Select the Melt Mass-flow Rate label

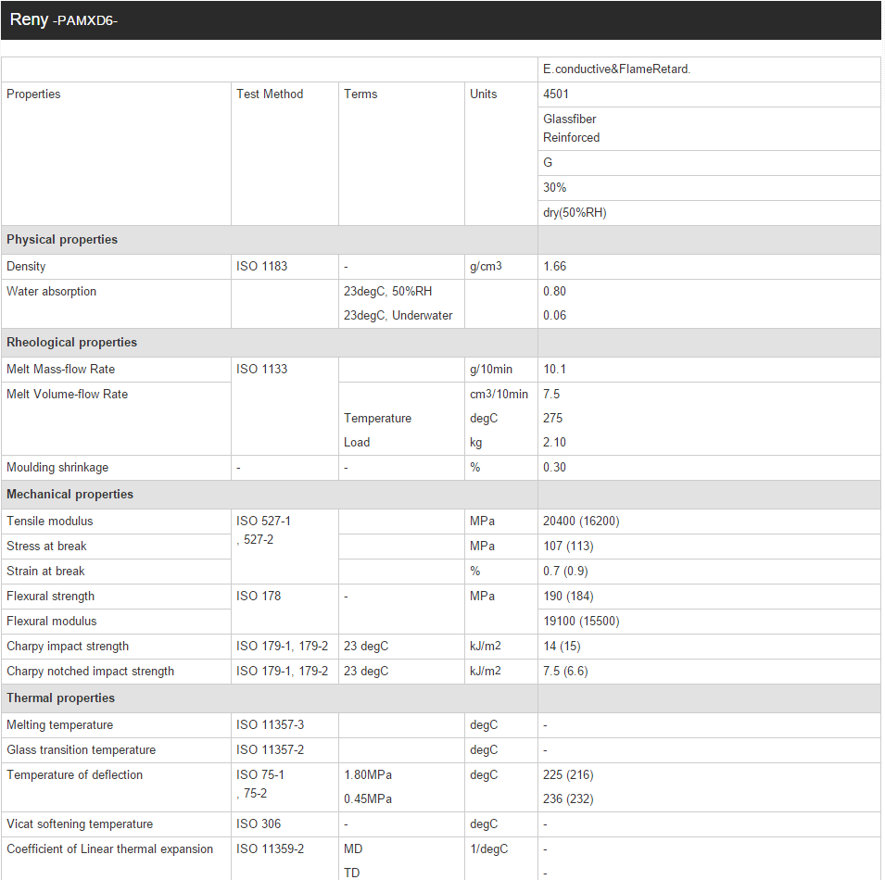60,369
